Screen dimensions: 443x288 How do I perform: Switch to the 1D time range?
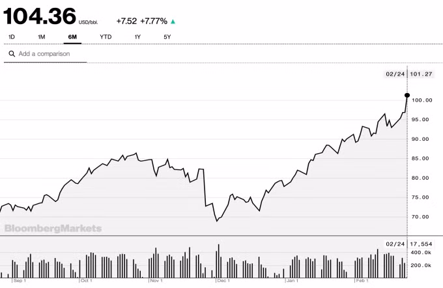[12, 37]
